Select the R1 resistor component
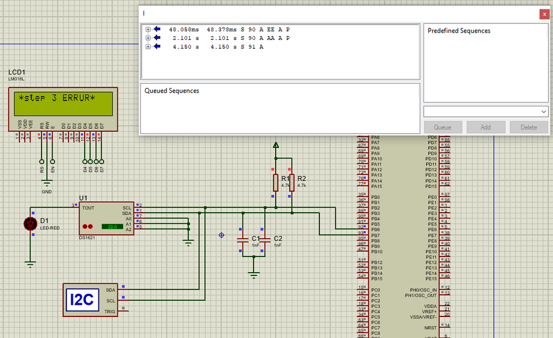The height and width of the screenshot is (338, 553). (276, 183)
